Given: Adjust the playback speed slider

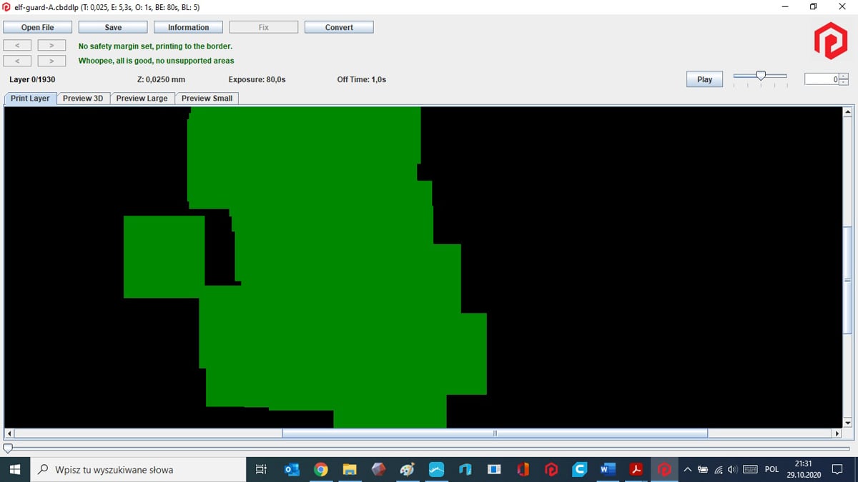Looking at the screenshot, I should point(761,76).
